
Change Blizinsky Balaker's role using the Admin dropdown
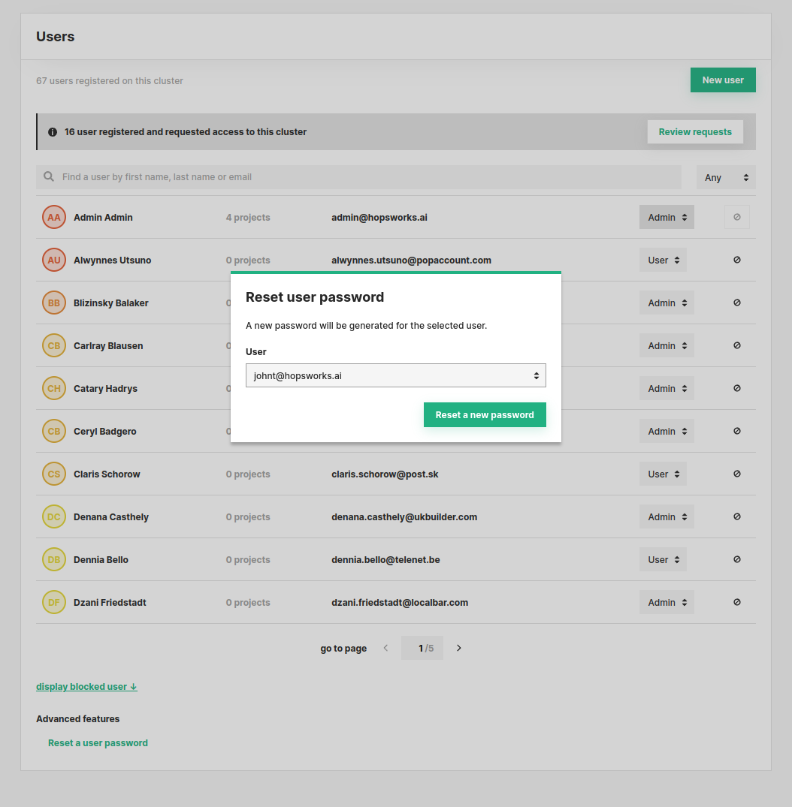667,303
